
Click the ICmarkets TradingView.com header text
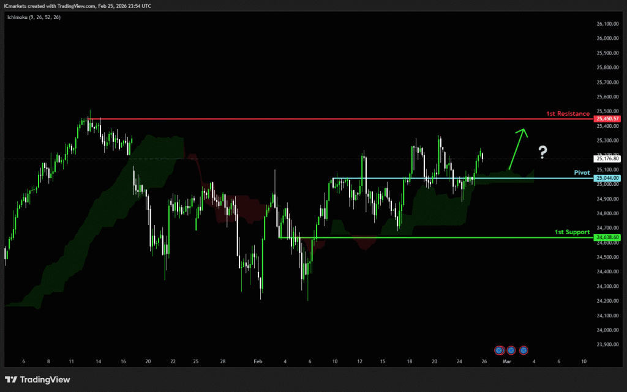pos(77,6)
